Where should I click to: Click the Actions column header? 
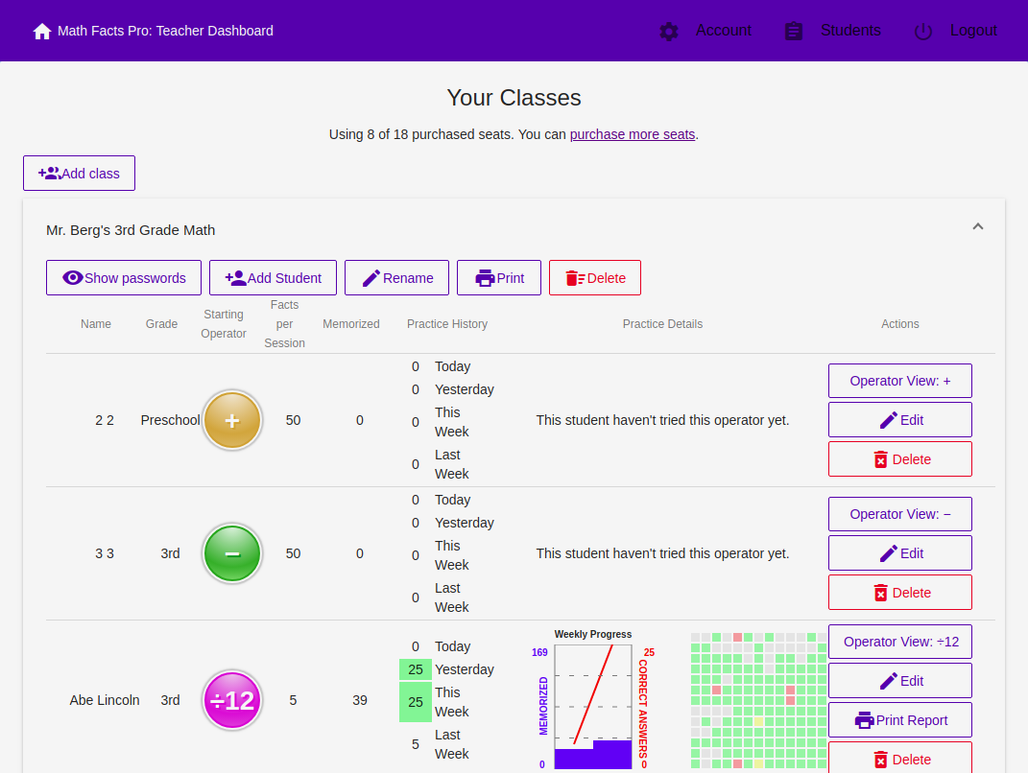(x=899, y=323)
